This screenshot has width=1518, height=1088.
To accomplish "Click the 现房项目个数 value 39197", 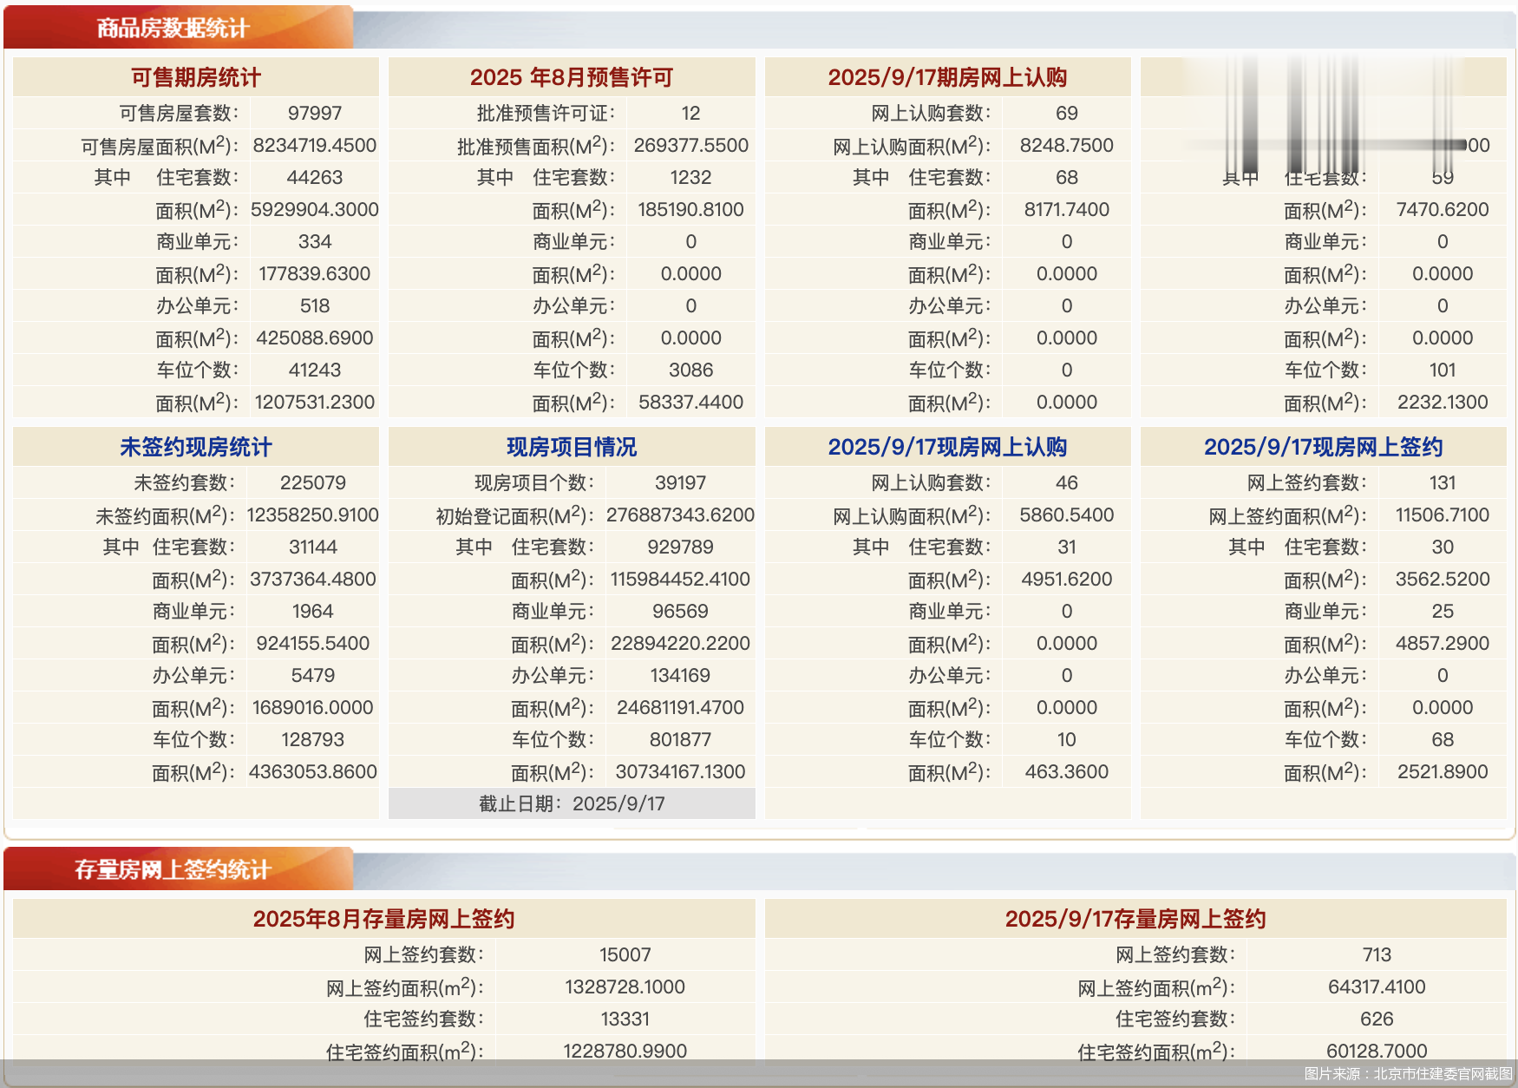I will pyautogui.click(x=681, y=482).
